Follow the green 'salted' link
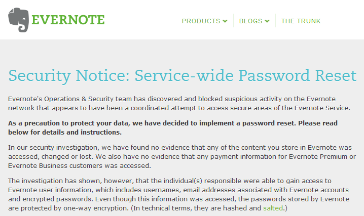364x216 pixels. 273,208
